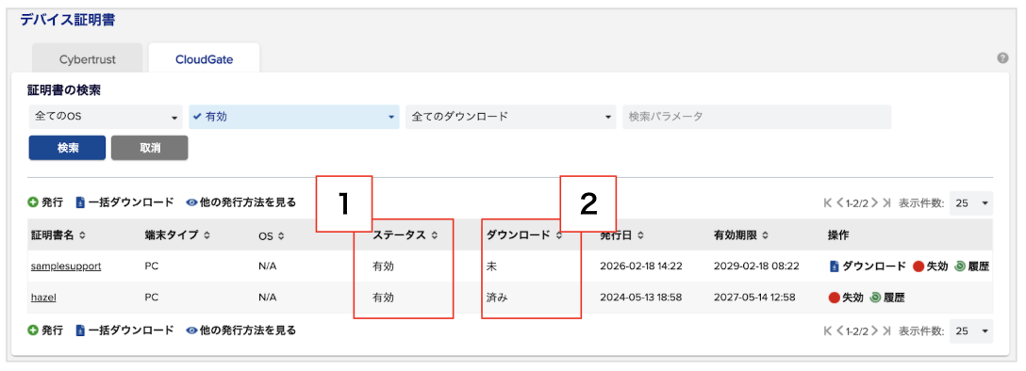The image size is (1026, 371).
Task: View 履歴 for the hazel row
Action: (888, 298)
